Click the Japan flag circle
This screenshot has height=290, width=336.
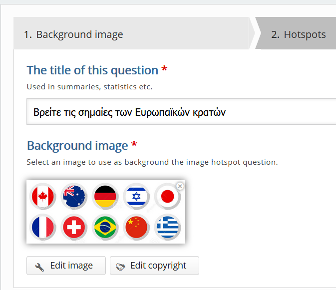167,196
